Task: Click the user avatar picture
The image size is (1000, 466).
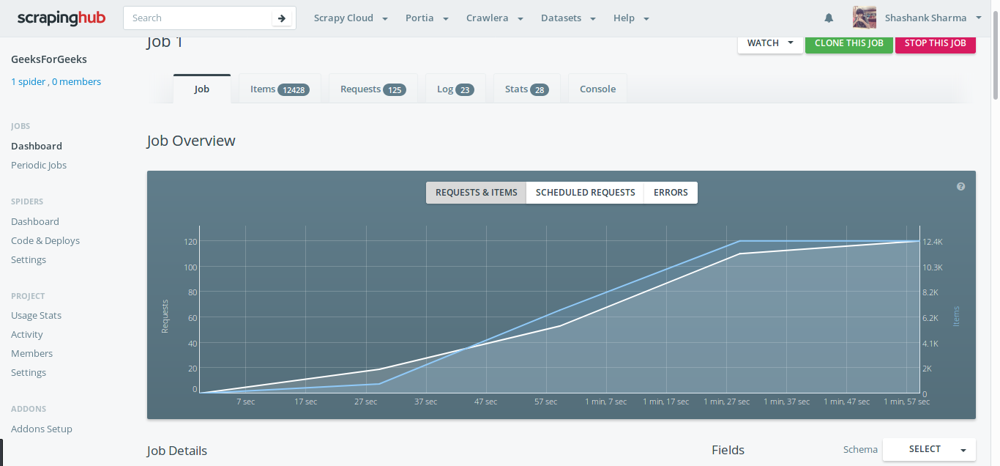Action: coord(865,18)
